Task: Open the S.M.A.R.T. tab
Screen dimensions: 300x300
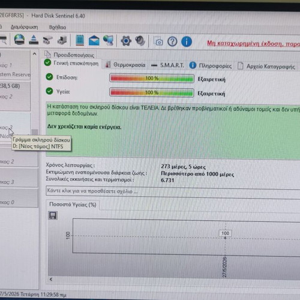Action: 167,65
